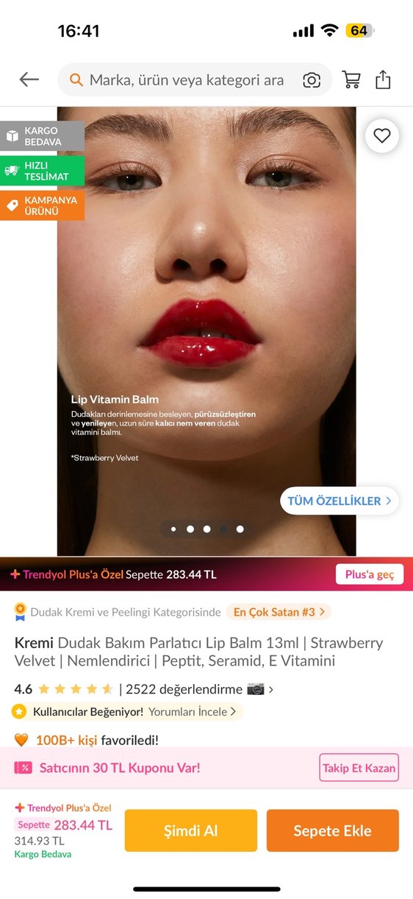Image resolution: width=413 pixels, height=899 pixels.
Task: Tap the Kampanya Ürünü badge
Action: click(42, 205)
